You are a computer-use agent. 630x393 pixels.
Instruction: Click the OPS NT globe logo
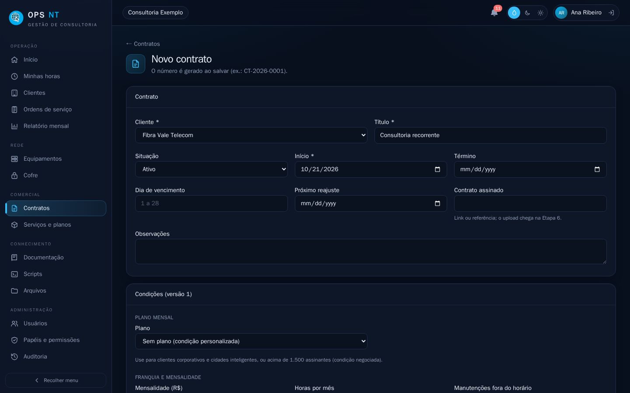[x=16, y=18]
